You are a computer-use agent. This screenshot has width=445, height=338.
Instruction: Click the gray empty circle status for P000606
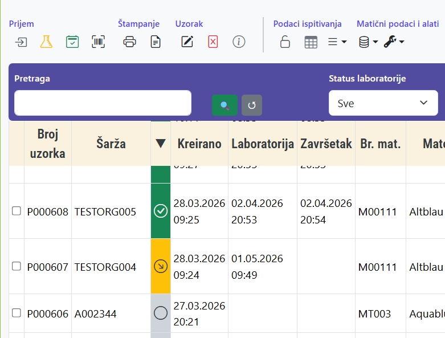161,313
